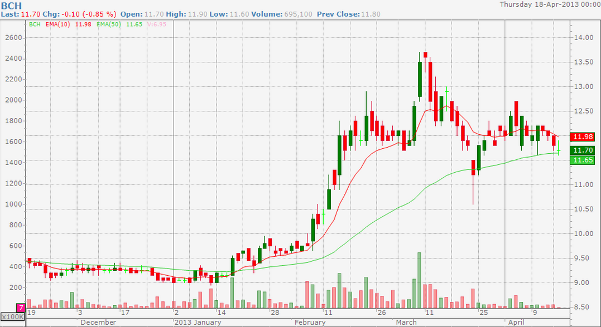The width and height of the screenshot is (601, 327).
Task: Click the 10.50 price axis label
Action: [583, 209]
